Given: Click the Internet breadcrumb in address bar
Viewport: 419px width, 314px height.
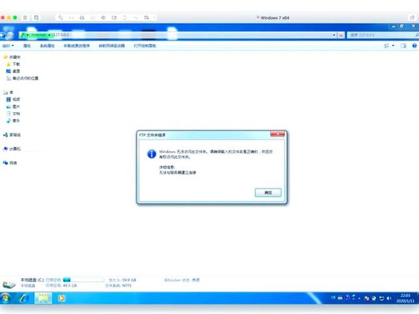Looking at the screenshot, I should pos(38,35).
